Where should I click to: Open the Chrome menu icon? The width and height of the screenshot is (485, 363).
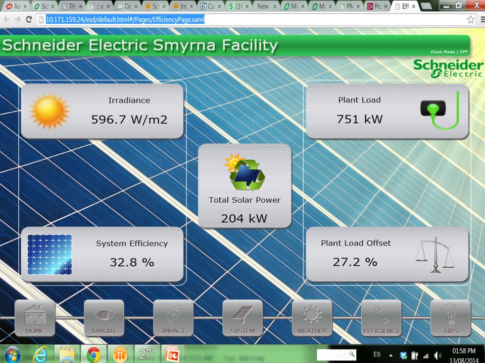[x=482, y=20]
